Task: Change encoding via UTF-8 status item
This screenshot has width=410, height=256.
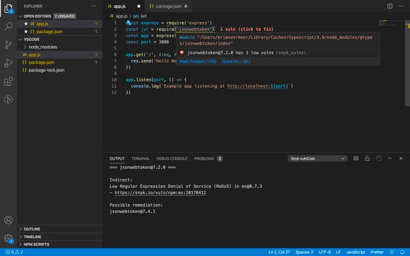Action: point(324,252)
